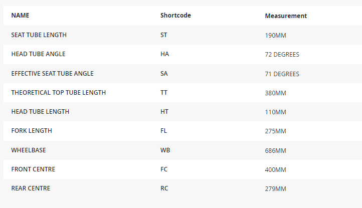Select the FORK LENGTH row label
The image size is (362, 208).
[32, 131]
